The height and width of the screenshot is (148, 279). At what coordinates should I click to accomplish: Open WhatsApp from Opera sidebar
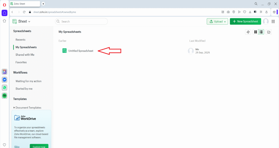[4, 88]
